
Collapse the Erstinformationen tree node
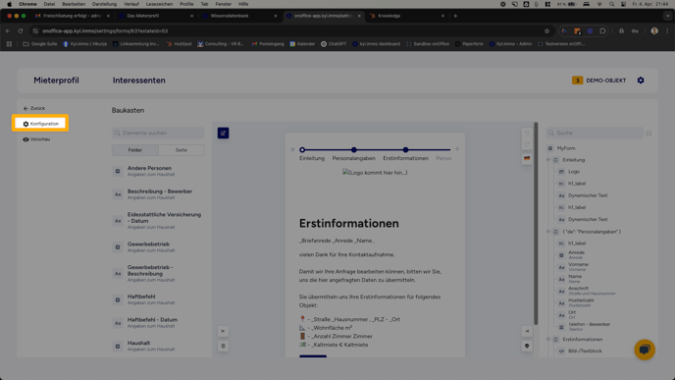[x=548, y=339]
